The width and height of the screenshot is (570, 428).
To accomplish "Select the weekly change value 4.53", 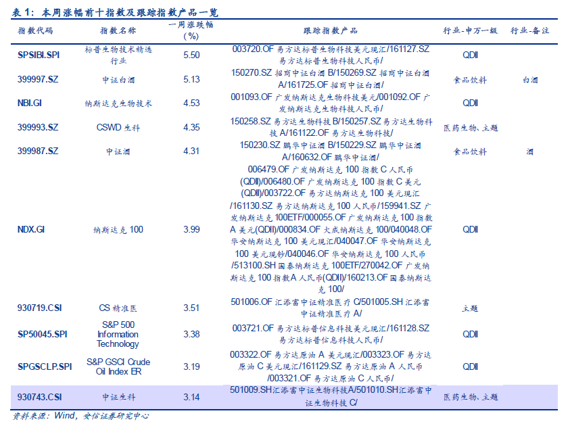I will pyautogui.click(x=191, y=103).
